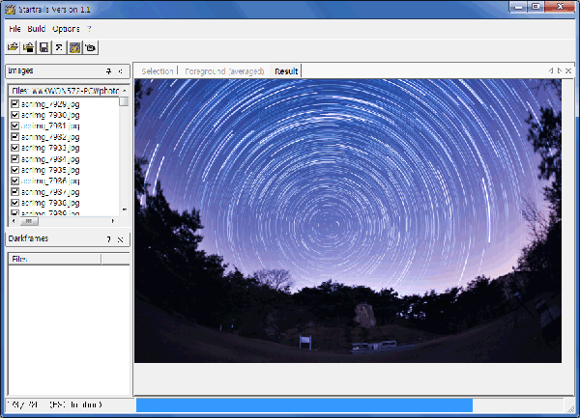Click the camera video toolbar icon
The width and height of the screenshot is (580, 418).
pos(90,47)
